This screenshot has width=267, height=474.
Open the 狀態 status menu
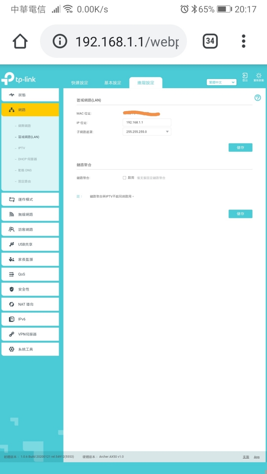30,95
